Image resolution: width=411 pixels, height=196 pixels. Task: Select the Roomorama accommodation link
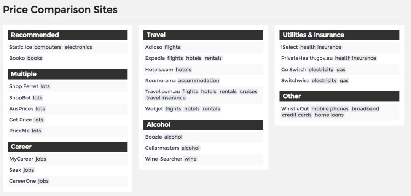click(161, 81)
